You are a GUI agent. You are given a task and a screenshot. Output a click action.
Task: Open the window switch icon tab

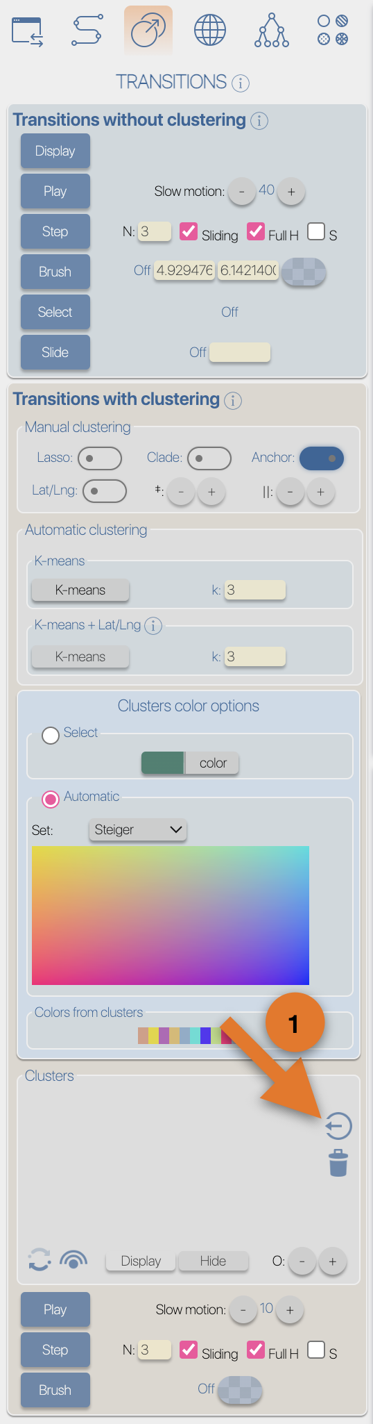(x=28, y=31)
